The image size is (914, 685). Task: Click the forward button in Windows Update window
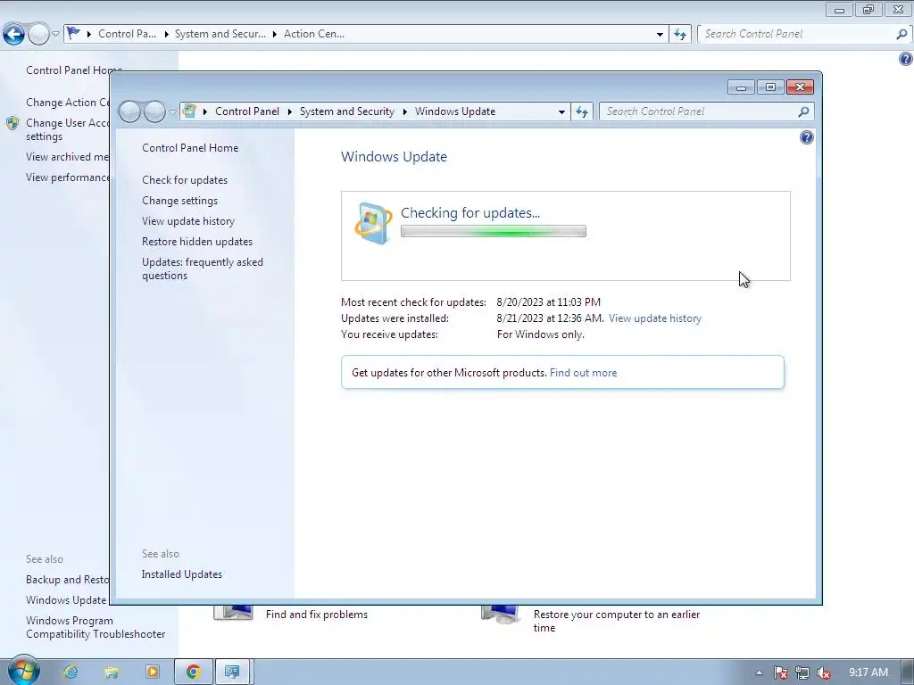(x=154, y=111)
